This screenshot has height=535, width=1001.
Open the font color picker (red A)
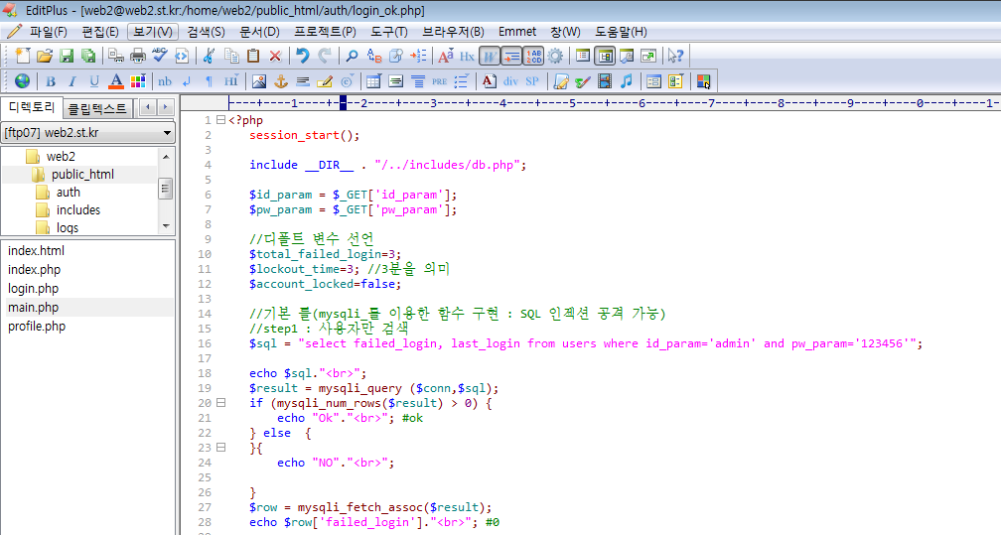pos(115,81)
